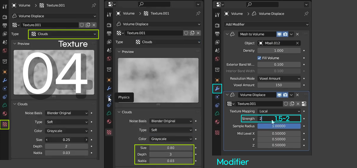The height and width of the screenshot is (168, 357).
Task: Adjust Density 1.000 slider
Action: tap(279, 51)
